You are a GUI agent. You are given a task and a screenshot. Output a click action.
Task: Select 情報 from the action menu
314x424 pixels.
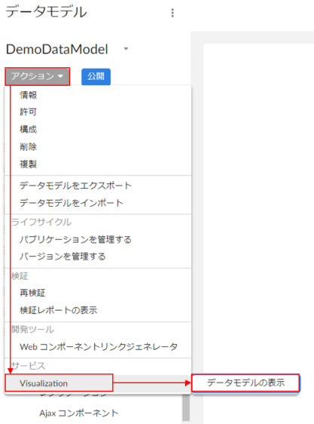(29, 95)
